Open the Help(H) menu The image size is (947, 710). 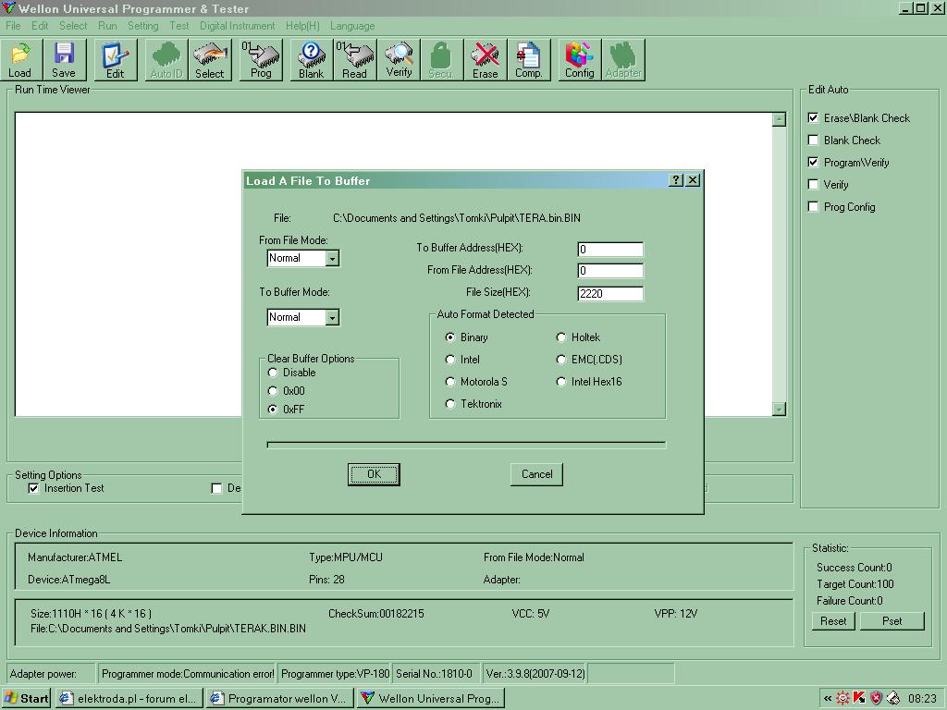(x=302, y=26)
